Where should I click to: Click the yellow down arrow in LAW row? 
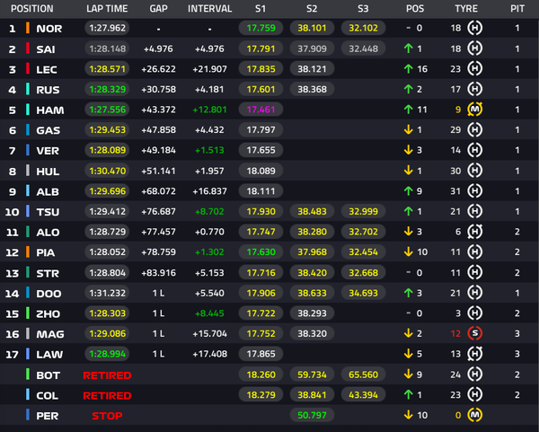409,354
